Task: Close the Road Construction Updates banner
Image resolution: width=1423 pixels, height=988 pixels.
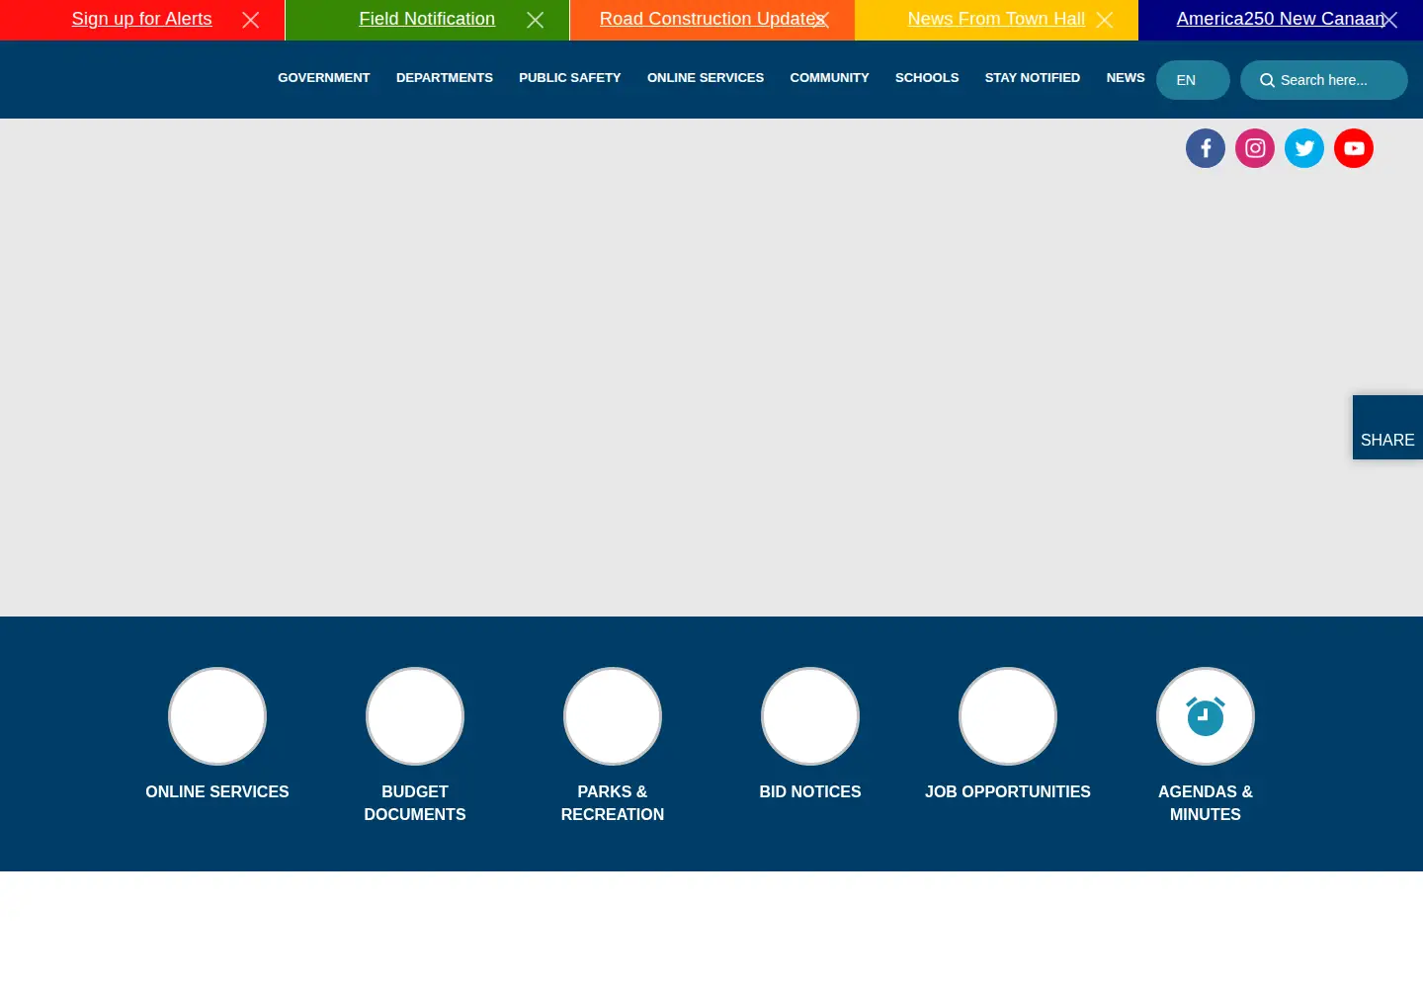Action: pos(820,20)
